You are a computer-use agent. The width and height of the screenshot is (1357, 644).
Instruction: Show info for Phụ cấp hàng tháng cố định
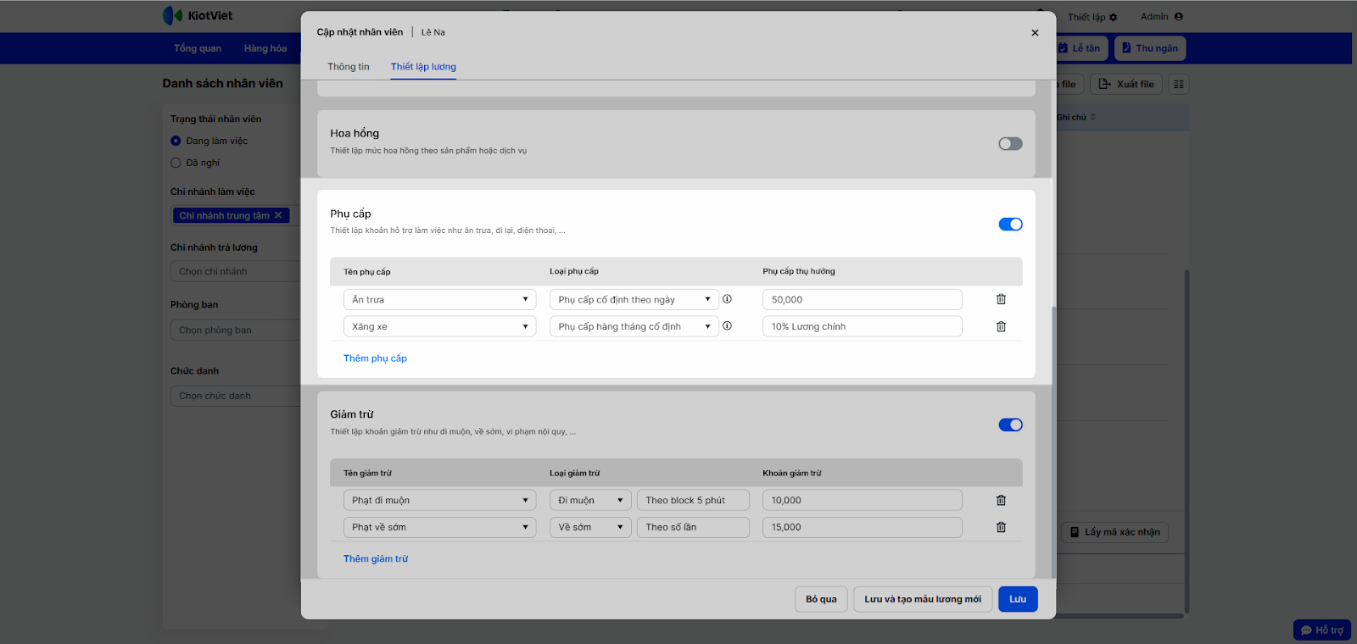tap(727, 326)
